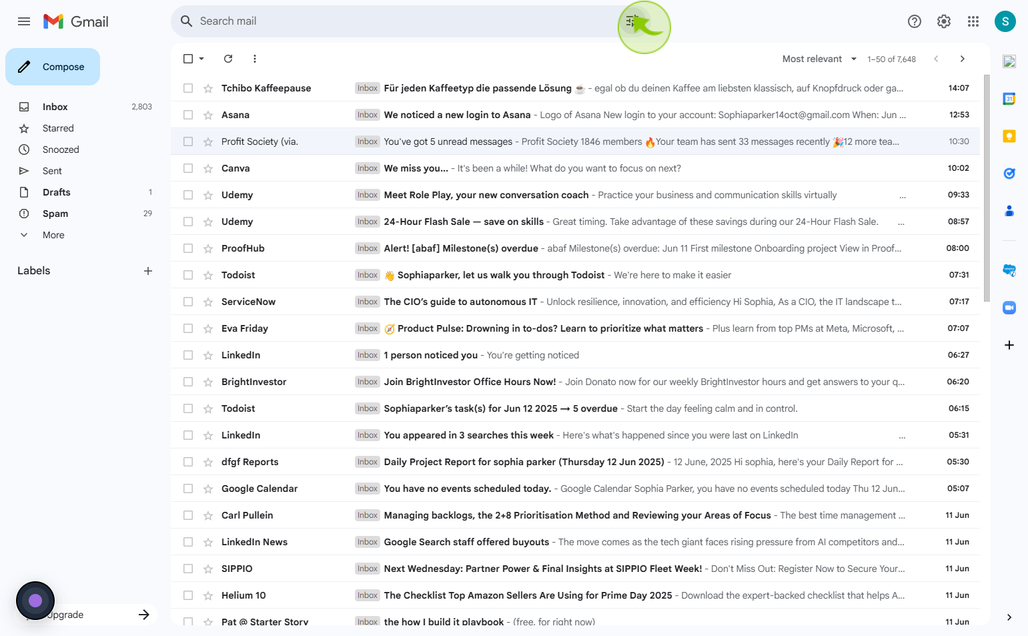The image size is (1028, 636).
Task: Open Settings gear icon
Action: click(x=944, y=21)
